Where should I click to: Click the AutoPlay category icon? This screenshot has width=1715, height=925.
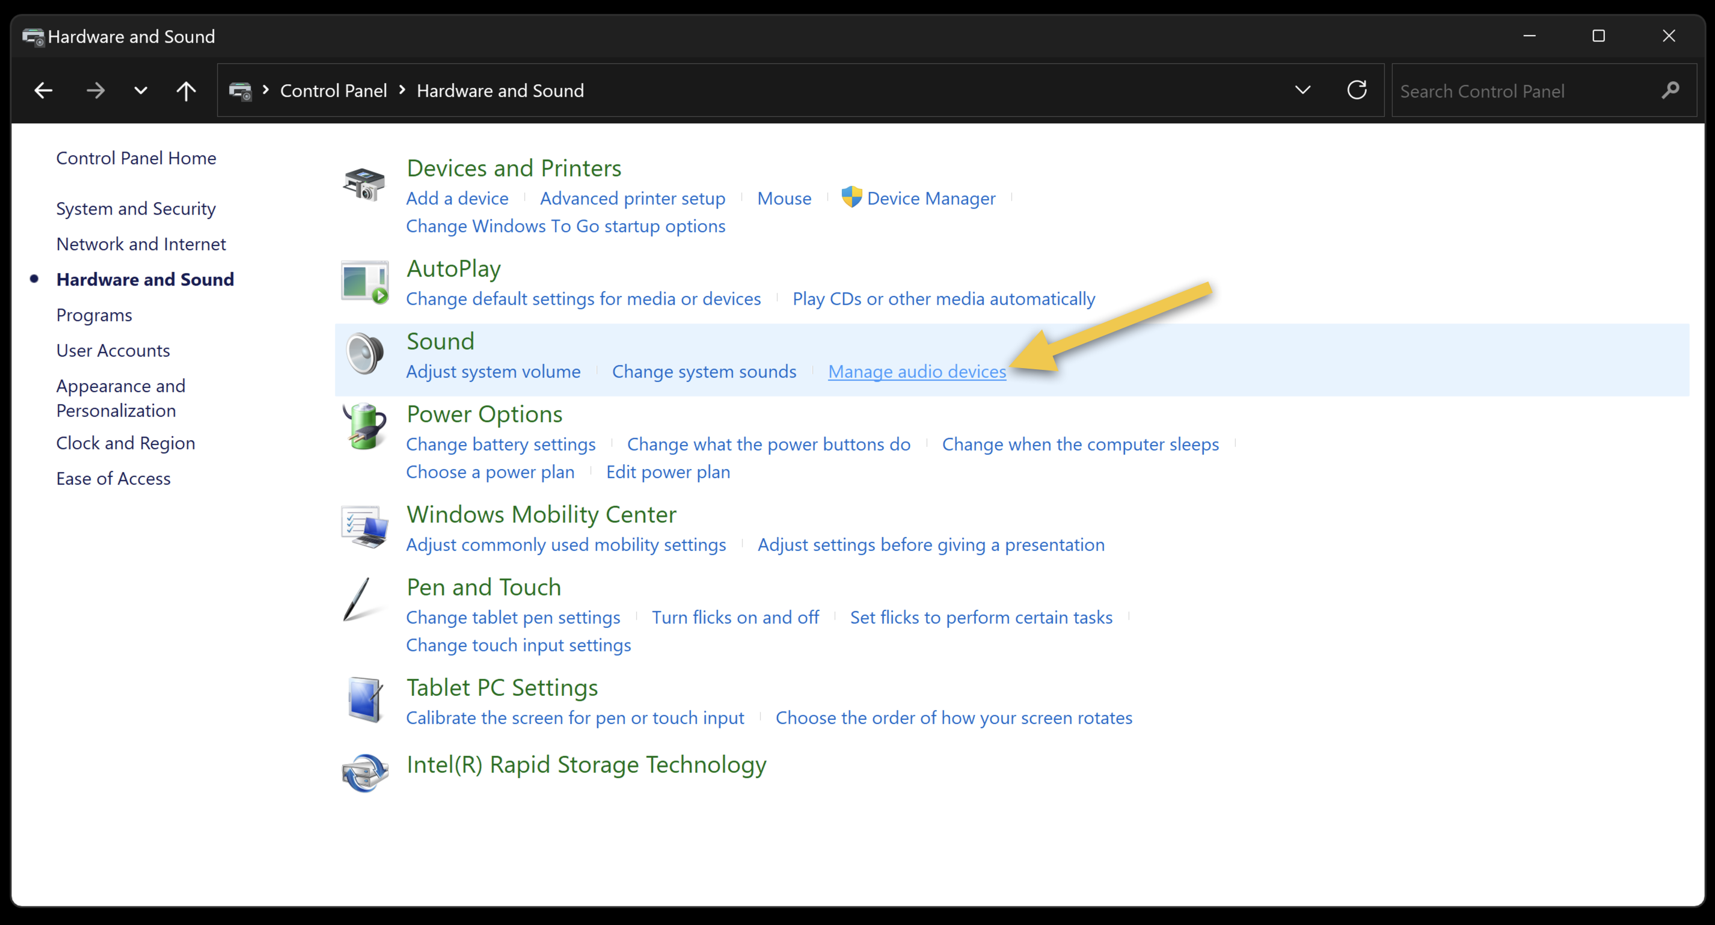click(x=364, y=281)
